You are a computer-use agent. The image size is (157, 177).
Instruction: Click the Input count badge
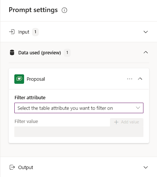pos(35,32)
